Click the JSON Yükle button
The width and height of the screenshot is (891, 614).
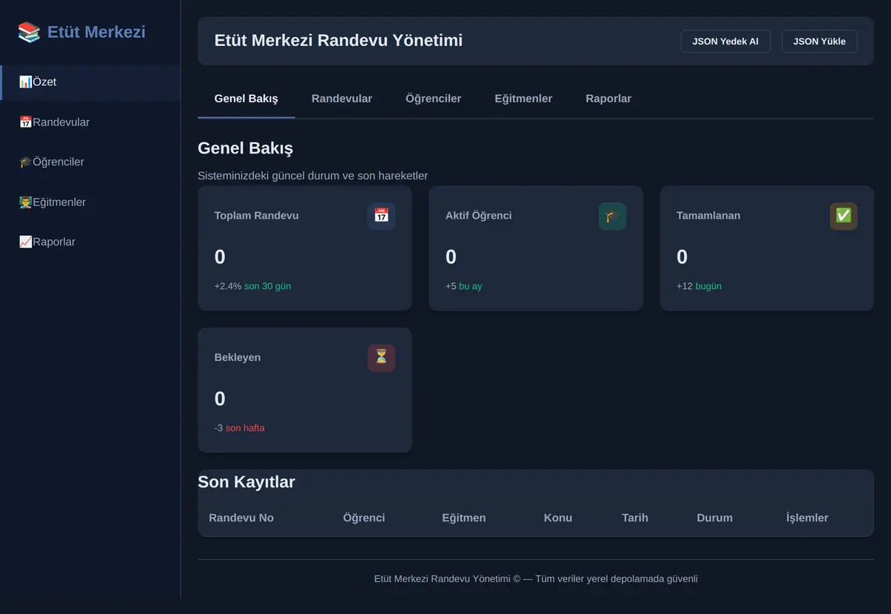(x=819, y=42)
